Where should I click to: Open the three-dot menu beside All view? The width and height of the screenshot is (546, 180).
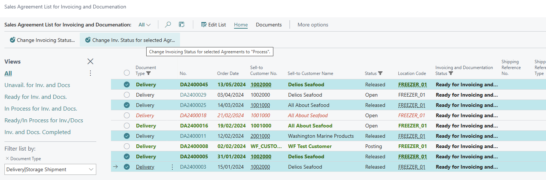click(90, 73)
